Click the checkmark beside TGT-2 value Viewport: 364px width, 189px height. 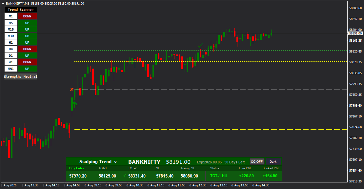click(x=125, y=175)
